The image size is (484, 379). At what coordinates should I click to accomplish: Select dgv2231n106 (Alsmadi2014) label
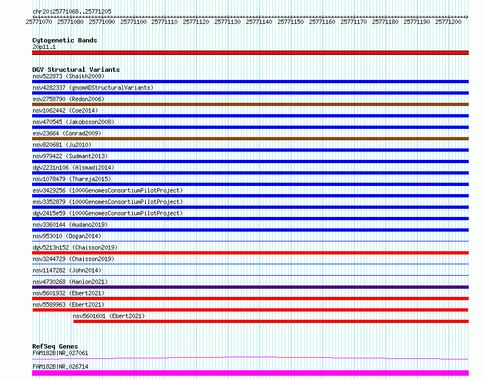pyautogui.click(x=73, y=167)
